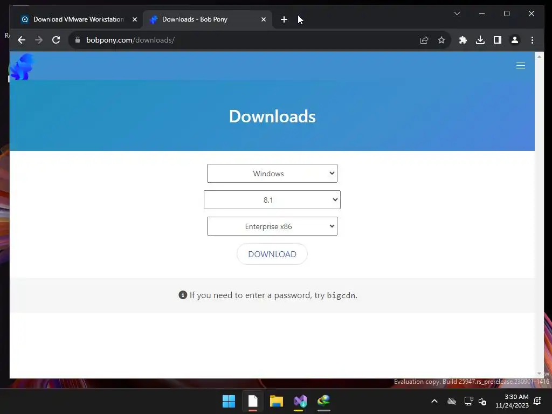Screen dimensions: 552x414
Task: Close the Downloads - Bob Pony tab
Action: (263, 19)
